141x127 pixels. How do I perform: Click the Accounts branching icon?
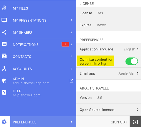(4, 68)
